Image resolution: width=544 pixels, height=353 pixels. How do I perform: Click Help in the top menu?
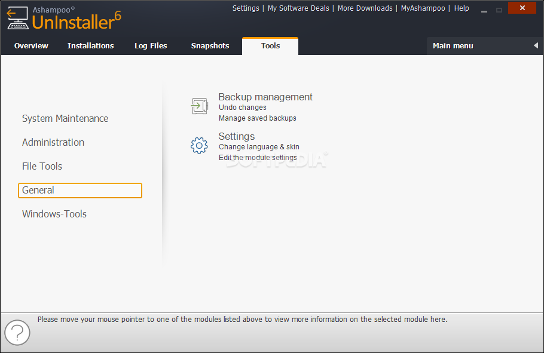(x=462, y=8)
